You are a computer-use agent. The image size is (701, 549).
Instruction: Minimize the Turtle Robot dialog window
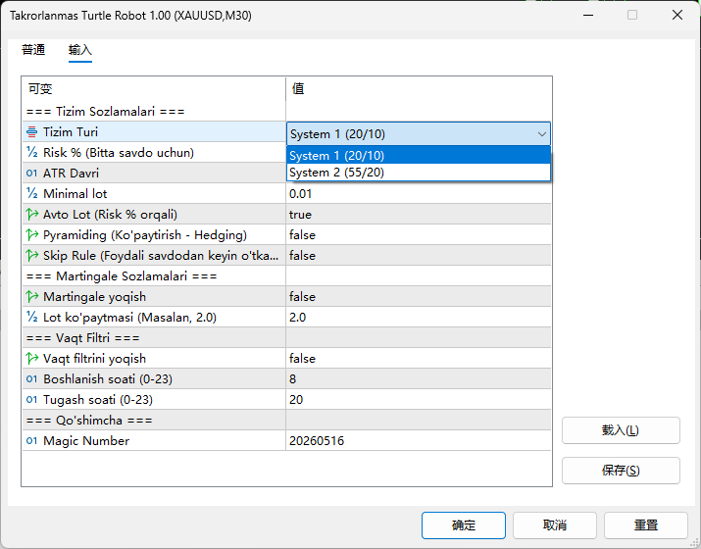point(588,15)
